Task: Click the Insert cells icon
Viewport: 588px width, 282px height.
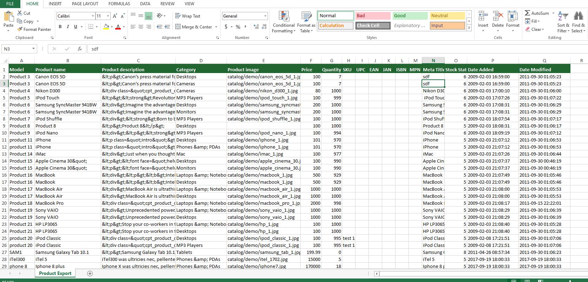Action: [483, 16]
